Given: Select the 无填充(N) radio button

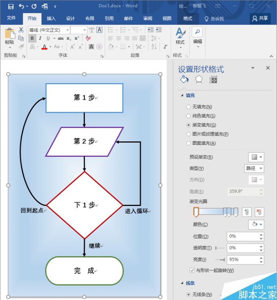Looking at the screenshot, I should tap(188, 107).
